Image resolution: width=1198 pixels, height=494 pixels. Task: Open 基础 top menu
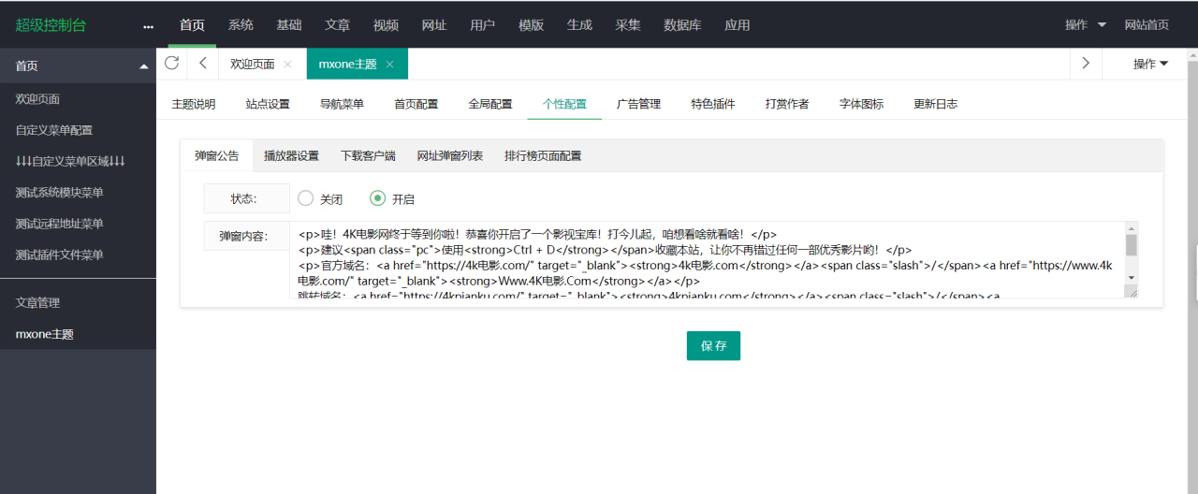tap(289, 25)
